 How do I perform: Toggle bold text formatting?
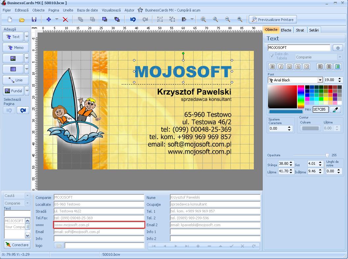point(272,67)
